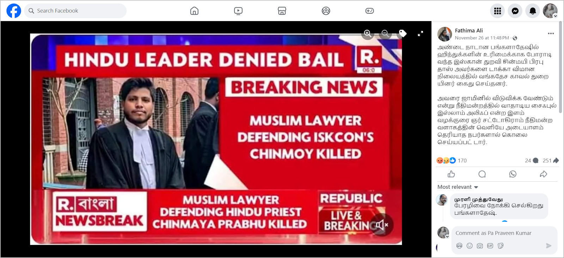Open the apps grid menu
Screen dimensions: 564x258
coord(497,11)
